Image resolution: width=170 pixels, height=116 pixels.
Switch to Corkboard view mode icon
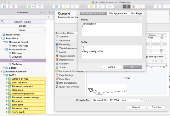tap(133, 7)
